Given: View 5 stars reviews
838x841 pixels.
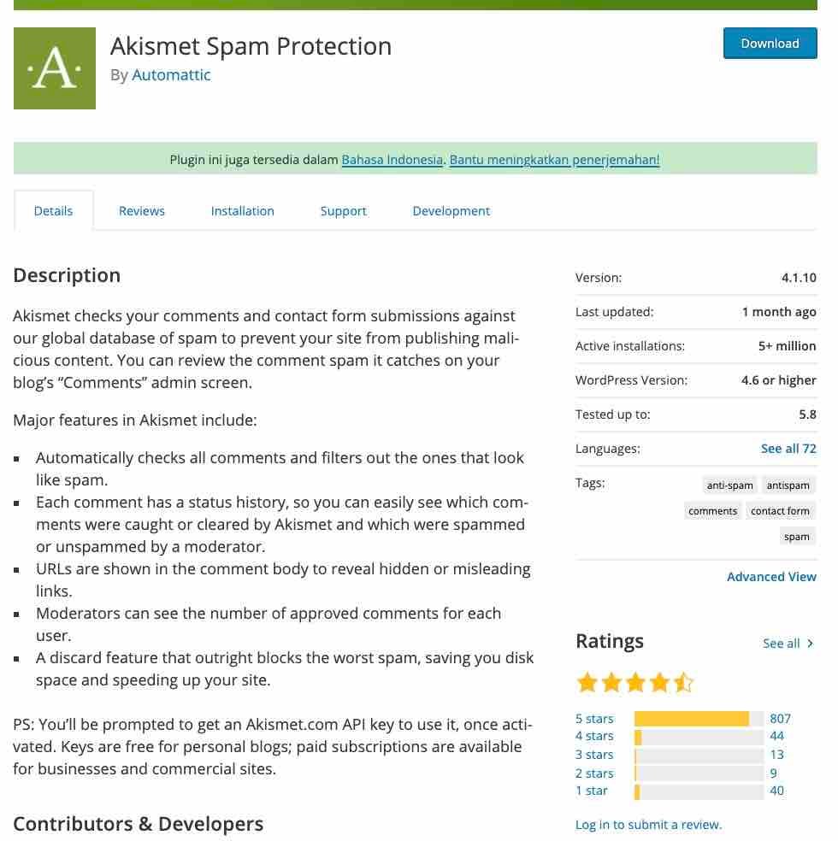Looking at the screenshot, I should coord(594,718).
